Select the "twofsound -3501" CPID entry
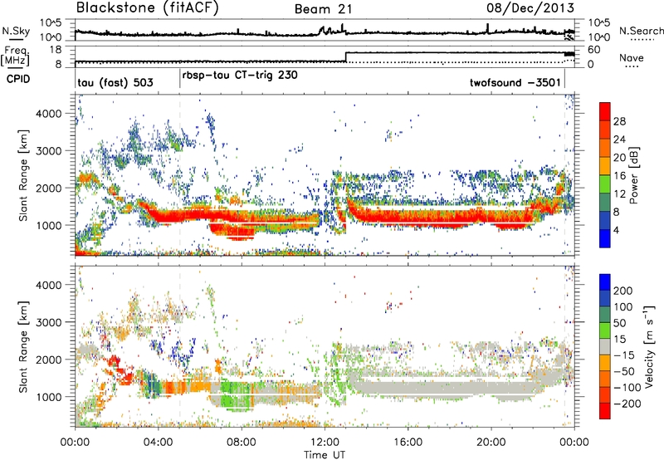 click(x=515, y=82)
